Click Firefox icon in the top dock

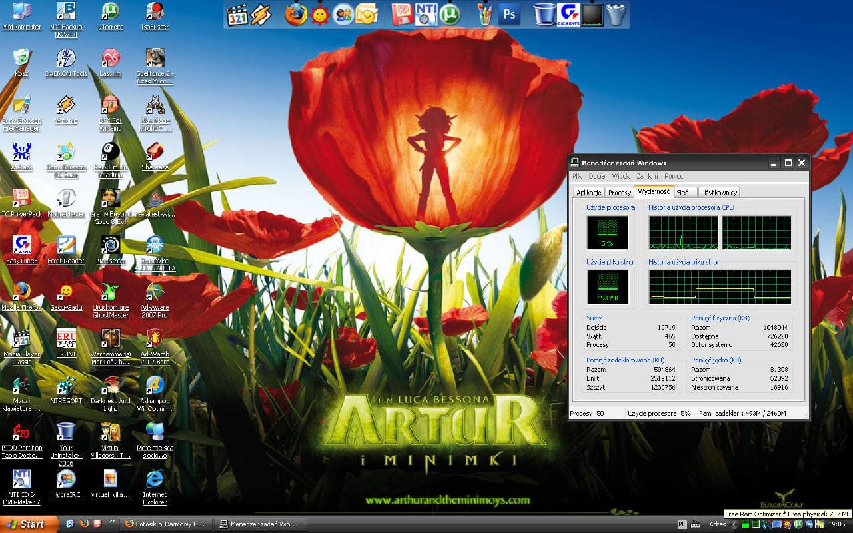click(295, 14)
